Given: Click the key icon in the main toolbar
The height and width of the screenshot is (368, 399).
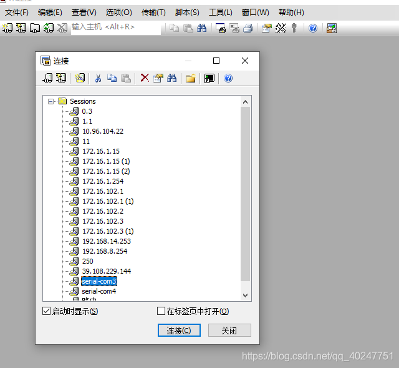Looking at the screenshot, I should 294,28.
